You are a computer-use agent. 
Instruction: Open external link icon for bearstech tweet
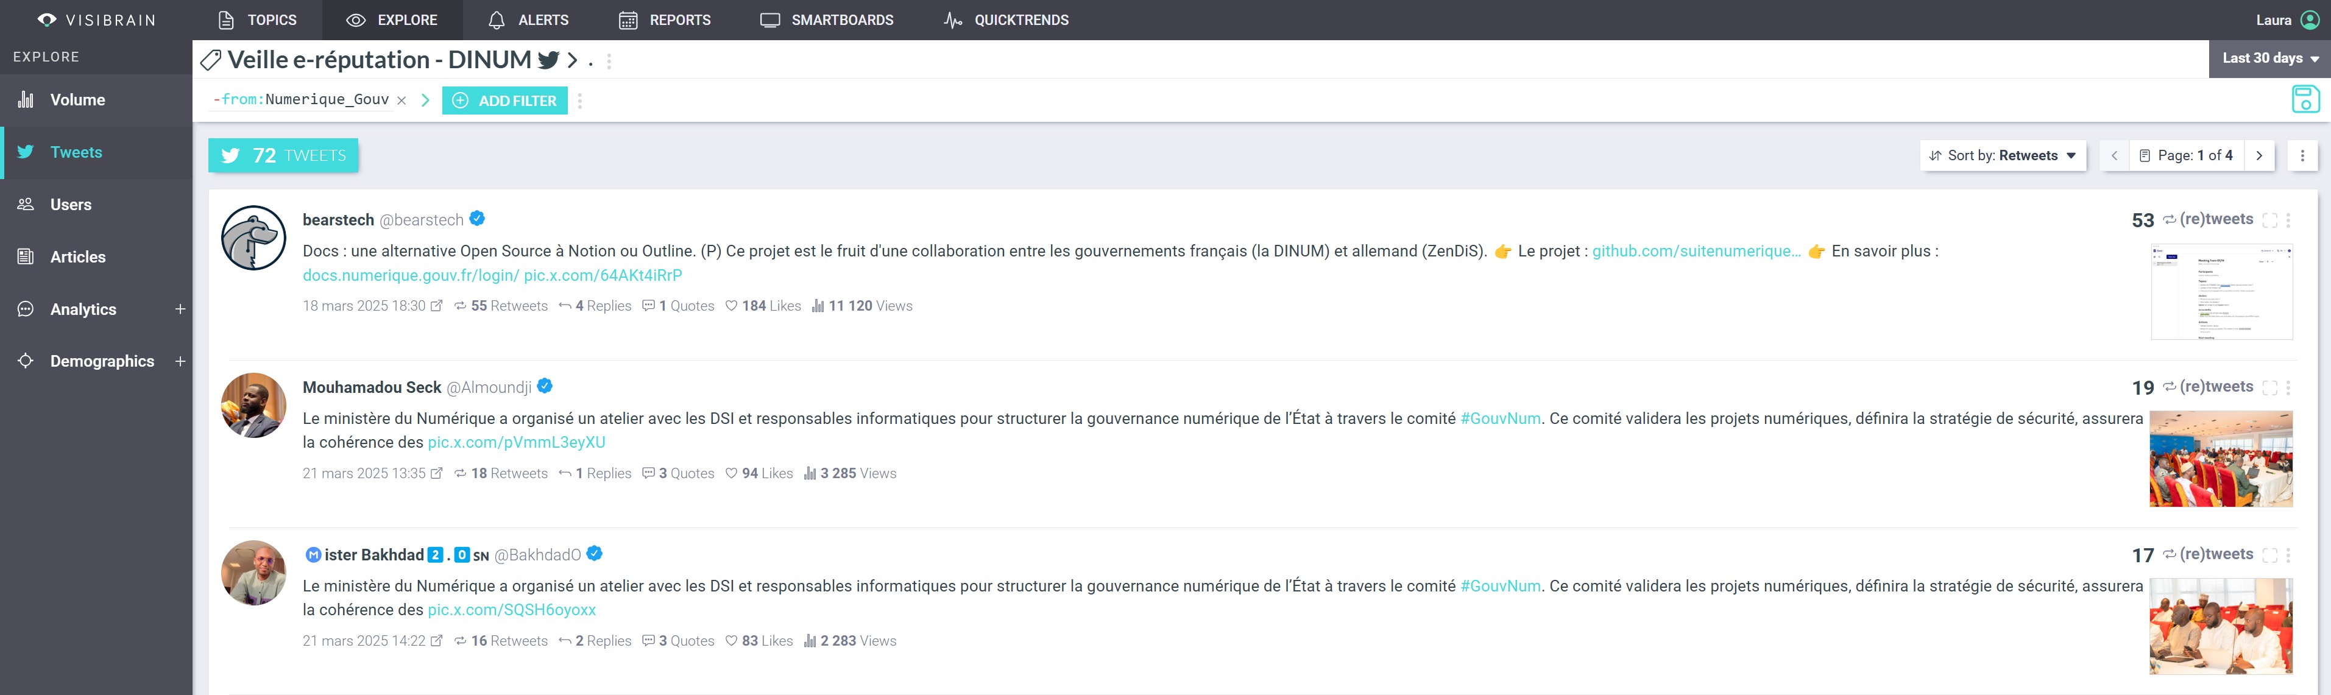[x=436, y=306]
